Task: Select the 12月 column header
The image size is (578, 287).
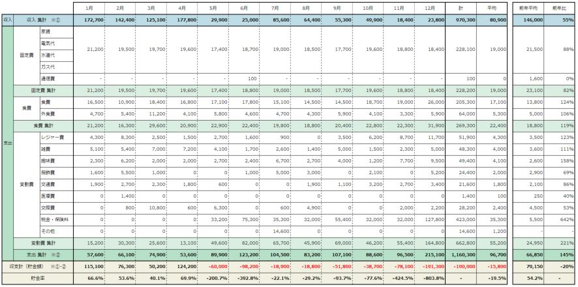Action: pyautogui.click(x=429, y=8)
